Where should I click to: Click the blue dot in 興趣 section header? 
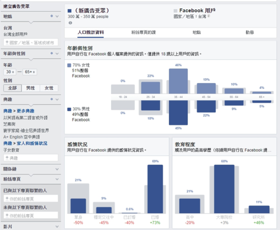click(51, 100)
